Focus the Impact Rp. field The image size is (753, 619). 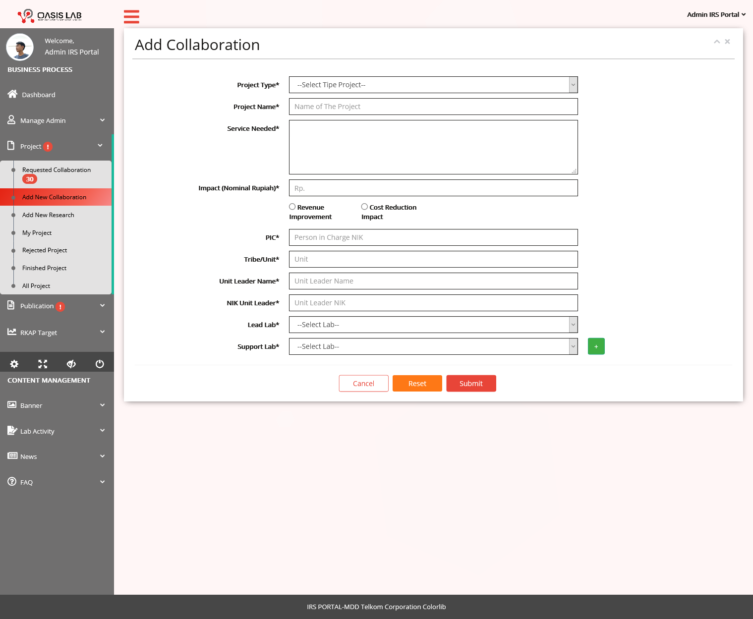433,188
